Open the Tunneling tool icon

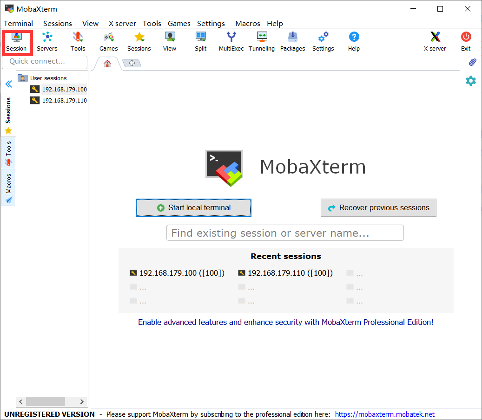coord(262,42)
